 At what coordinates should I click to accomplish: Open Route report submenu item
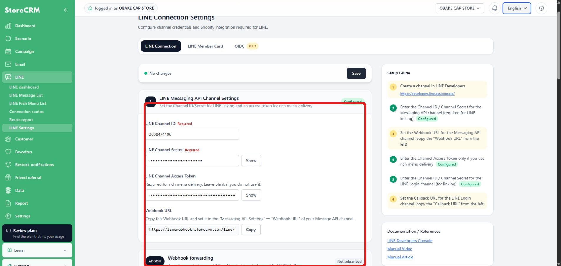click(x=21, y=120)
